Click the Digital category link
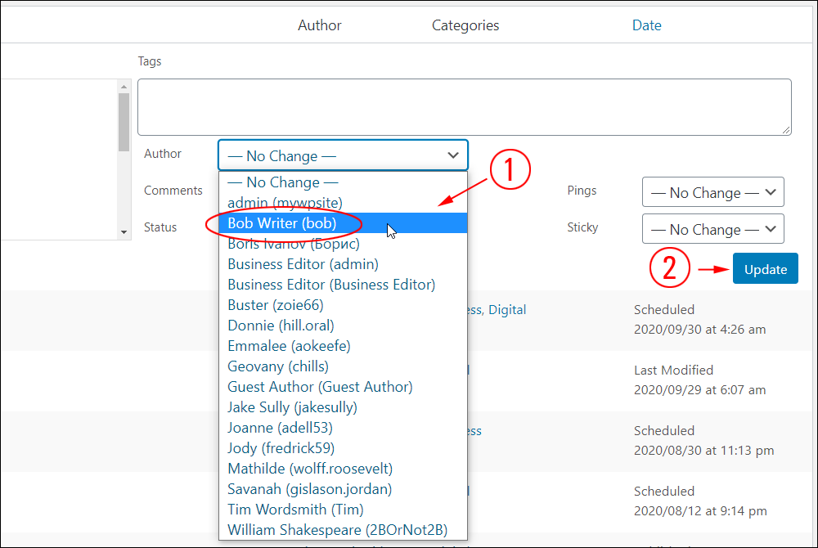Image resolution: width=818 pixels, height=548 pixels. (x=507, y=310)
